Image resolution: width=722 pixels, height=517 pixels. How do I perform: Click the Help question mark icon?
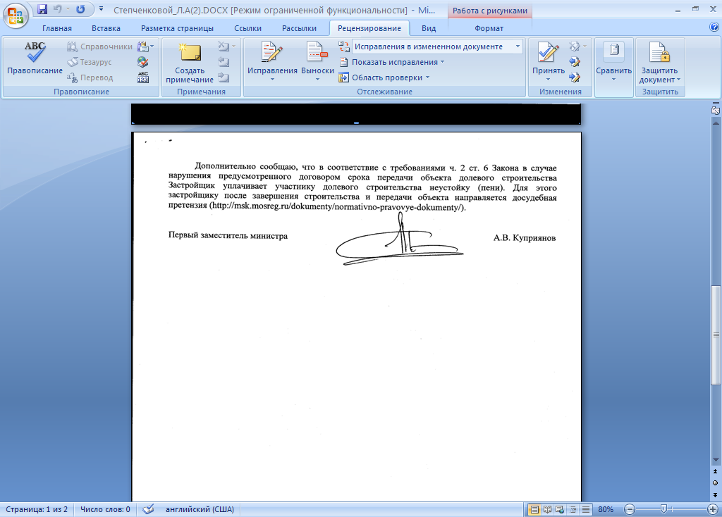pyautogui.click(x=714, y=28)
